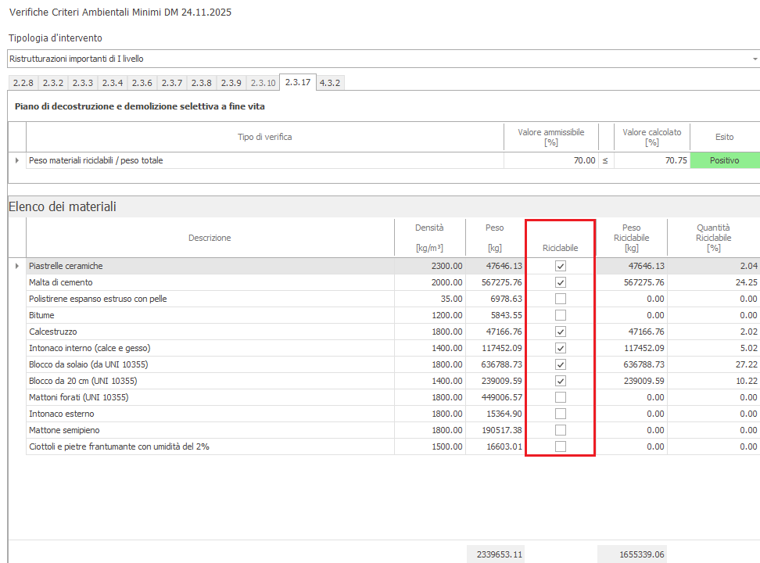The image size is (760, 563).
Task: Enable Riciclabile for Bitume
Action: pos(561,315)
